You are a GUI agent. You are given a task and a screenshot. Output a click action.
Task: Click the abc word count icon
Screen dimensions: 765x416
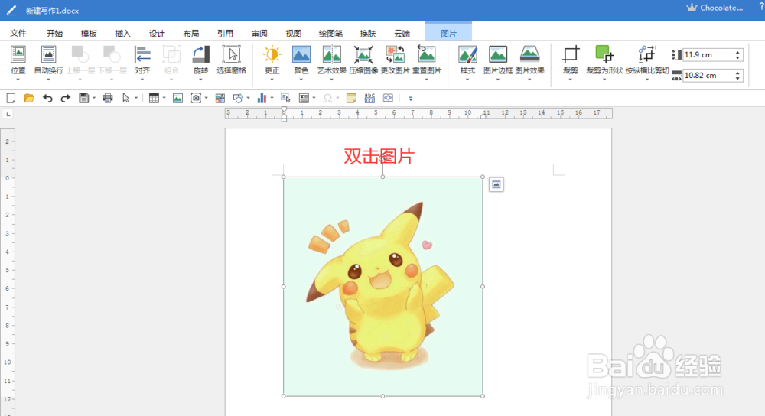(x=369, y=98)
